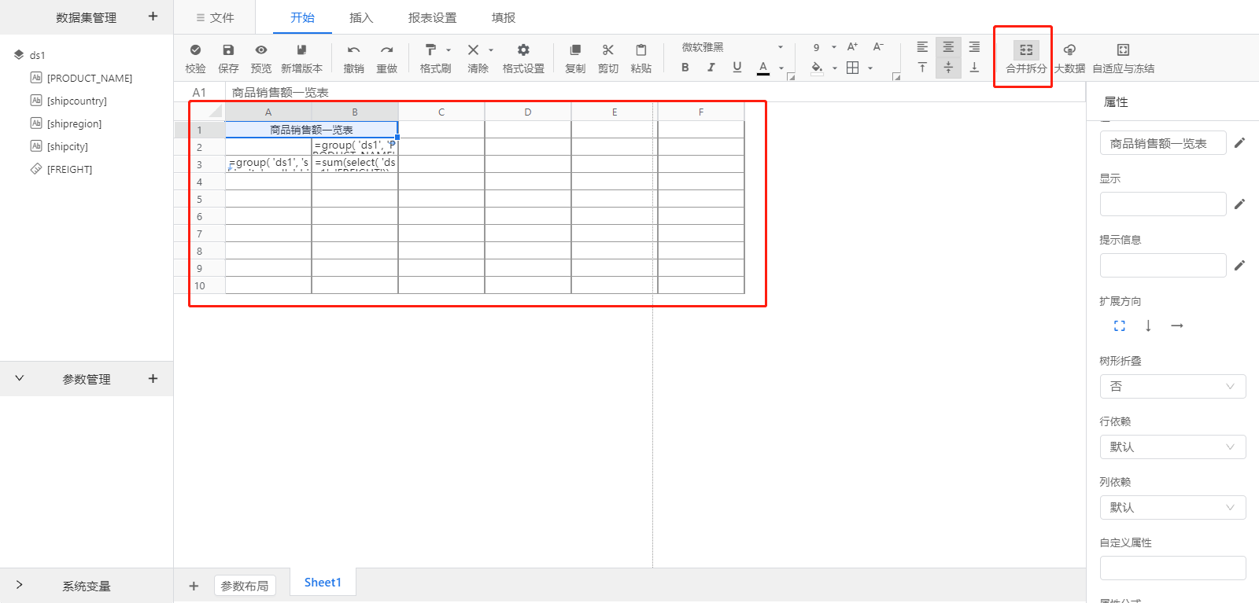Click the 剪切 scissors icon
Screen dimensions: 1259x603
coord(608,50)
